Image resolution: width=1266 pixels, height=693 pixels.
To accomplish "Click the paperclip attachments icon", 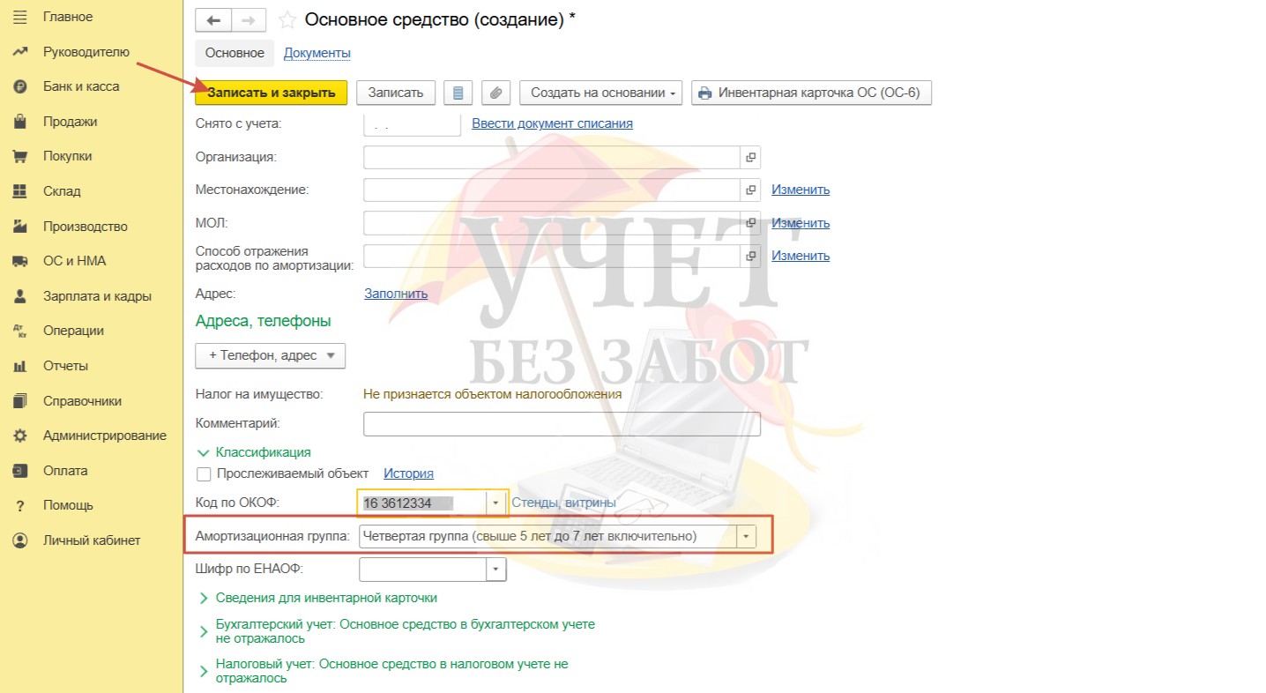I will pos(496,93).
